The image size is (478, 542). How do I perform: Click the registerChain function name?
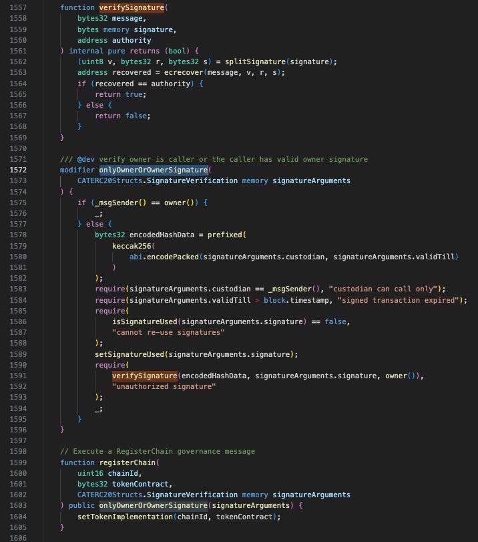(128, 462)
